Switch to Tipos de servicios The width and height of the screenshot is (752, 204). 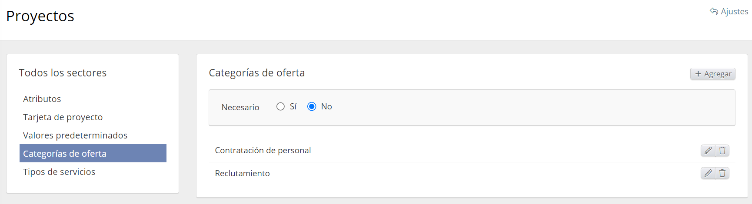coord(59,172)
